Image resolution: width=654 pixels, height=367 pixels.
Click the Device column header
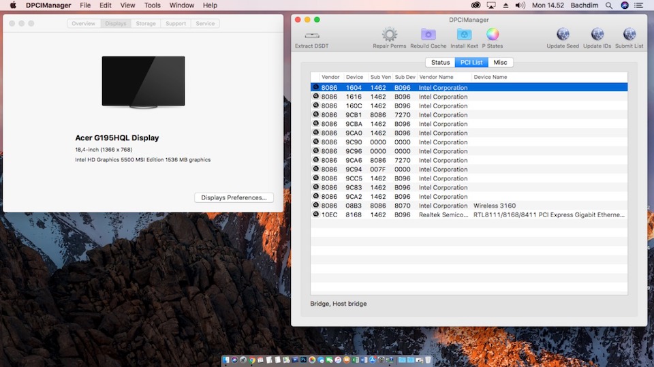click(354, 78)
